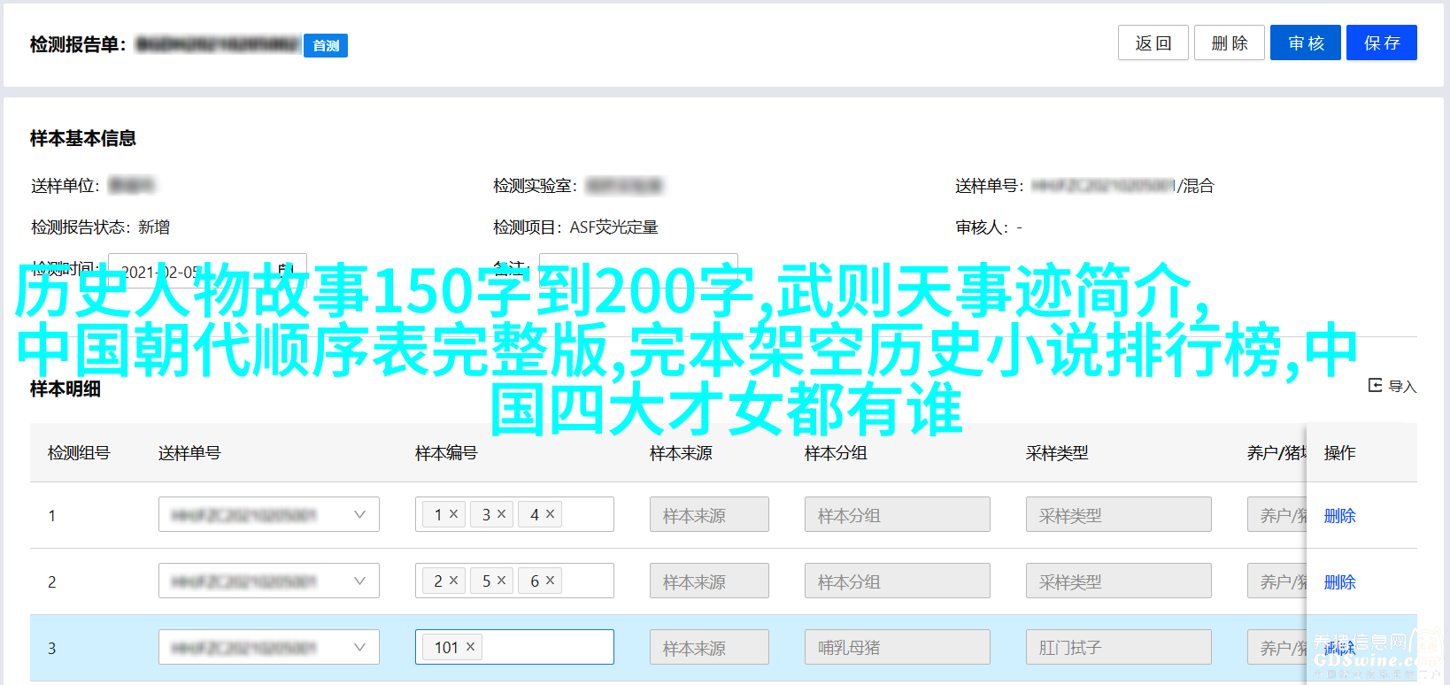Click the 返回 button
1450x685 pixels.
1153,42
